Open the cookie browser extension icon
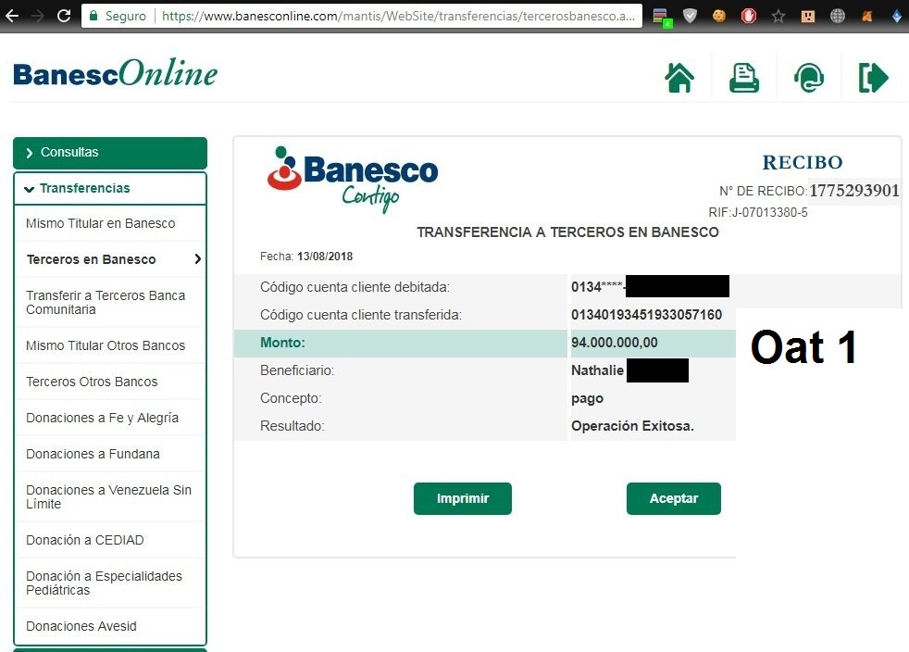Screen dimensions: 909x652 pos(719,16)
